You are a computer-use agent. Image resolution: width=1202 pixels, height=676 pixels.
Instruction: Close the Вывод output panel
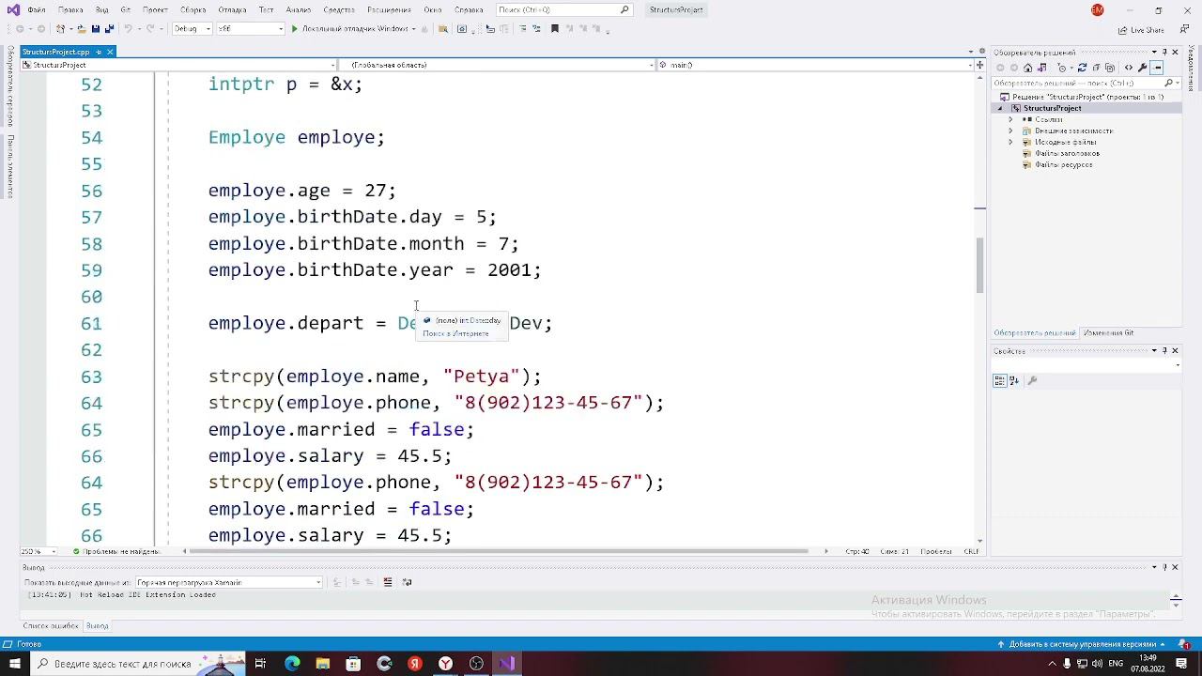(1175, 567)
